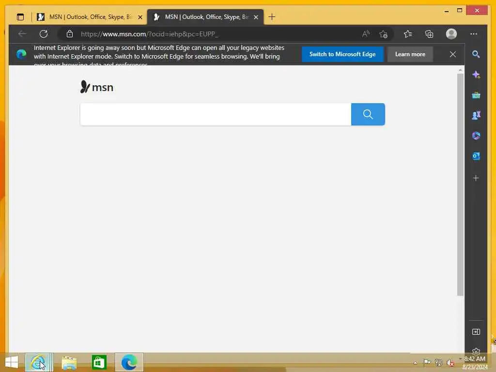
Task: Open the profile account avatar
Action: (x=451, y=34)
